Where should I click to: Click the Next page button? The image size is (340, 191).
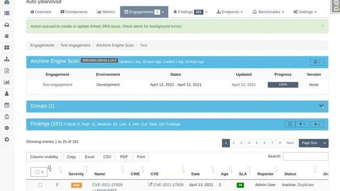[x=290, y=143]
